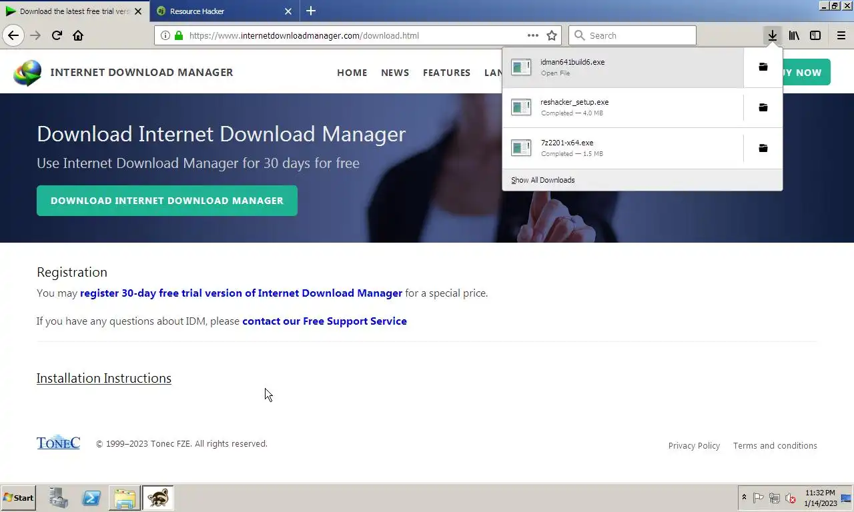Open the Library icon in toolbar

(794, 35)
